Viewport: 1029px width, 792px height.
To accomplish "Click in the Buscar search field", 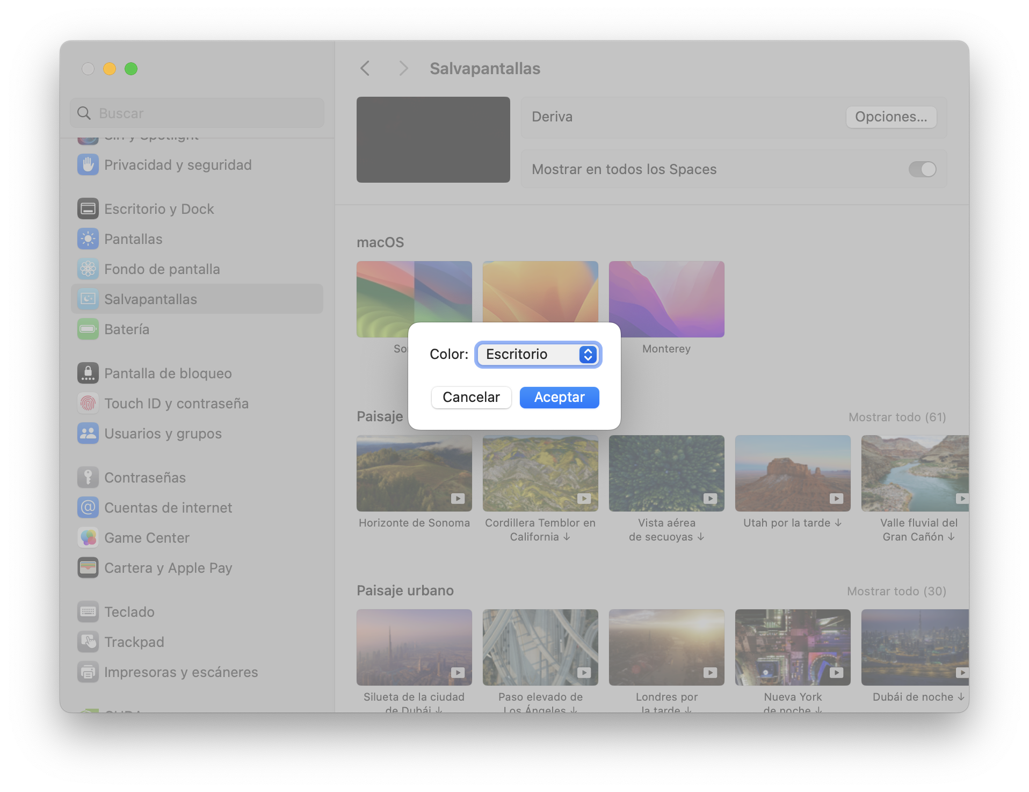I will (204, 113).
